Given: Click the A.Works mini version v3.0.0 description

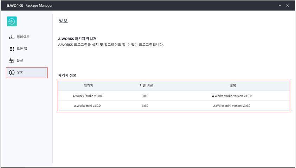Looking at the screenshot, I should pos(232,106).
